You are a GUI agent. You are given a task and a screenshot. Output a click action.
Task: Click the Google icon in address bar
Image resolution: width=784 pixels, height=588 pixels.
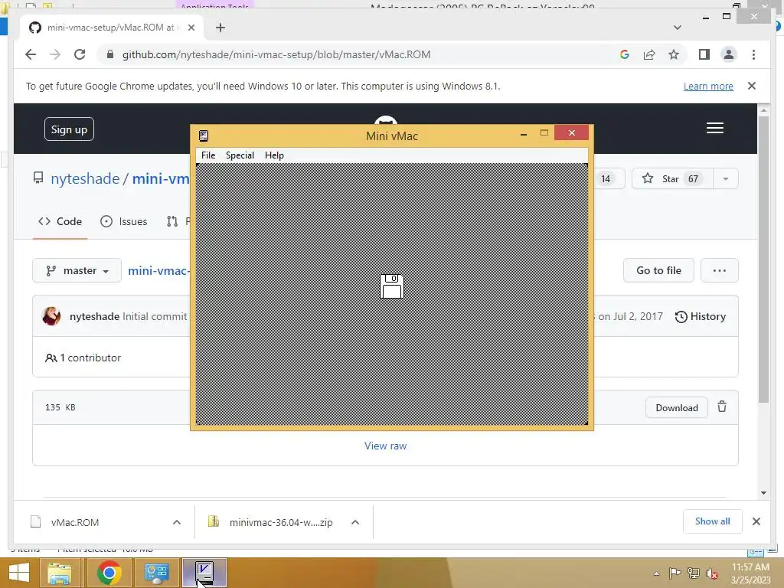point(625,54)
